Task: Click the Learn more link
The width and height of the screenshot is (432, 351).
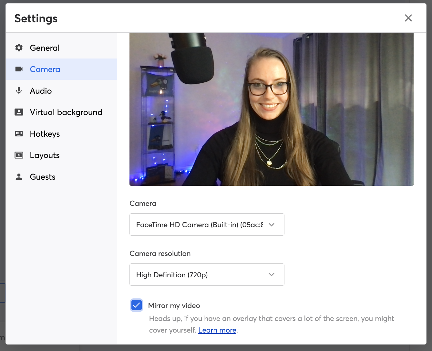Action: 217,330
